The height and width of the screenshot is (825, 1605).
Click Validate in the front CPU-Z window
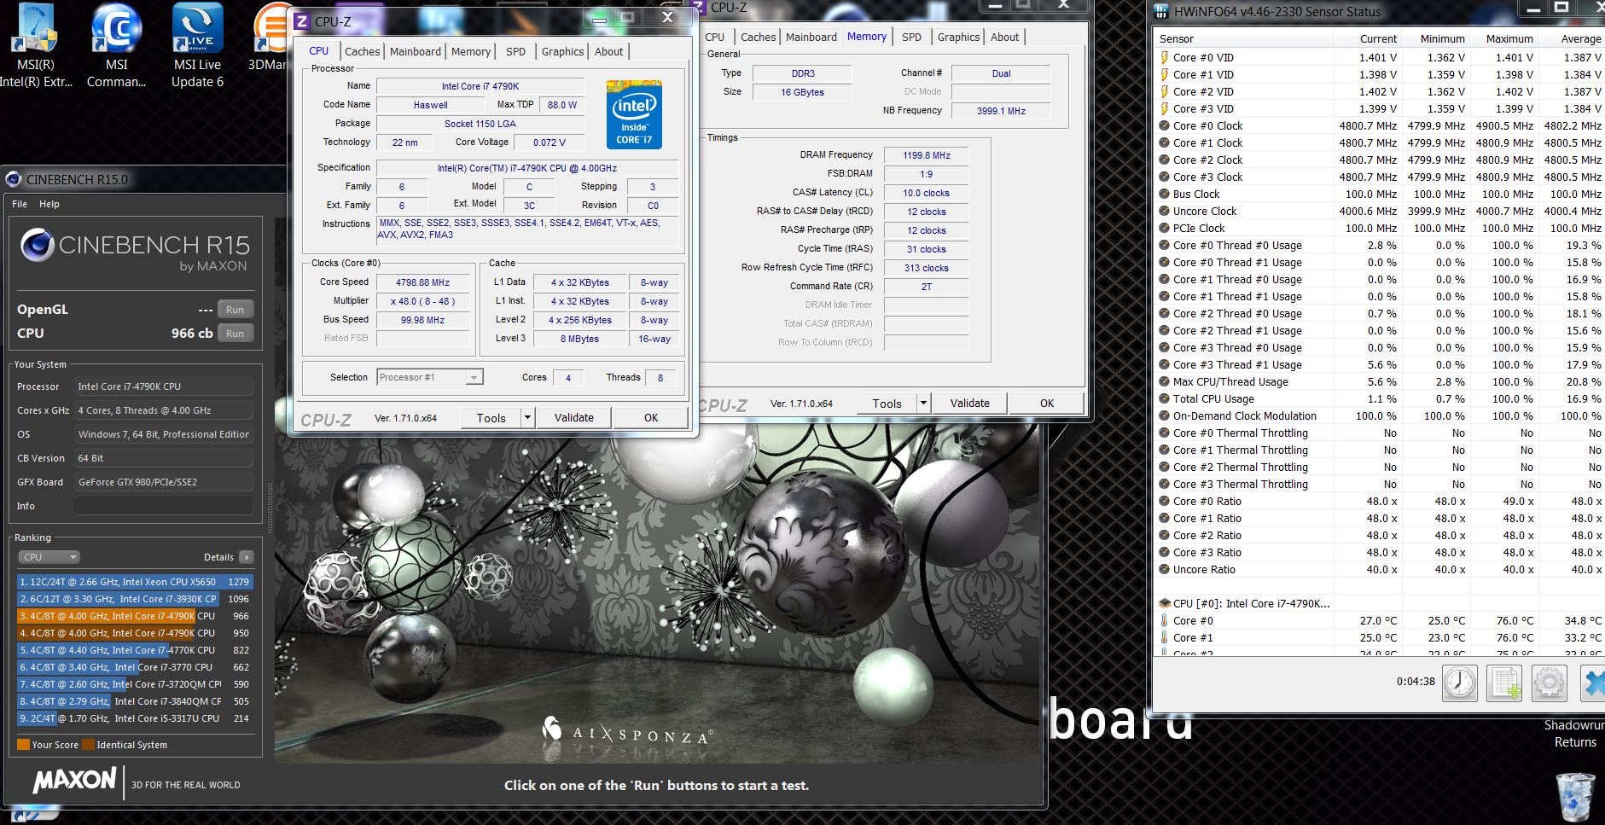pyautogui.click(x=573, y=417)
